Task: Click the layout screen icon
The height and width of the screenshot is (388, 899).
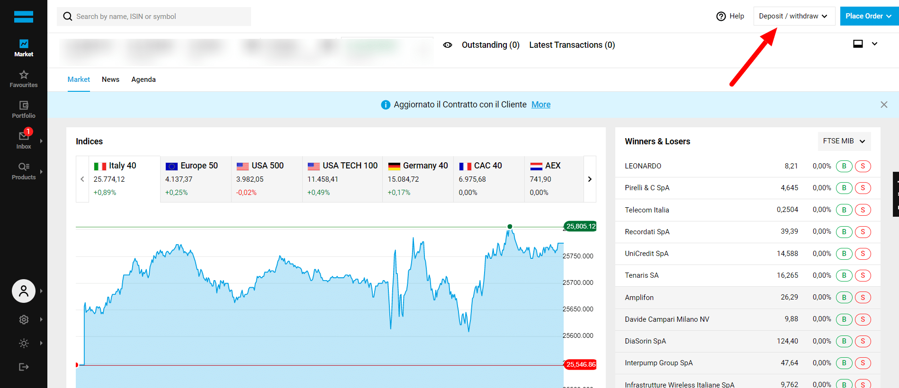Action: 858,44
